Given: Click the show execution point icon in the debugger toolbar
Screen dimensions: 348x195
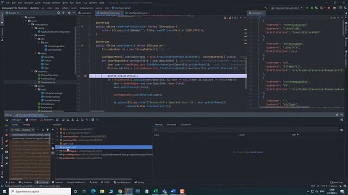Looking at the screenshot, I should (57, 120).
